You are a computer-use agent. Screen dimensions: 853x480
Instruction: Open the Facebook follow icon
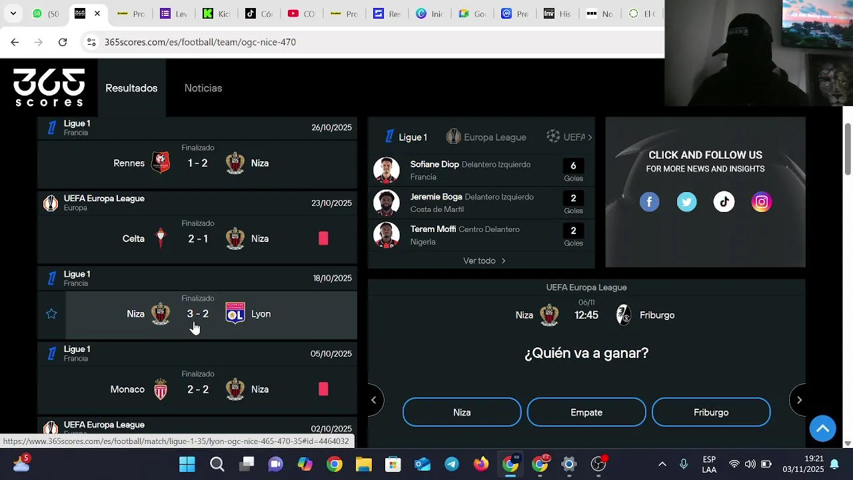pos(650,202)
